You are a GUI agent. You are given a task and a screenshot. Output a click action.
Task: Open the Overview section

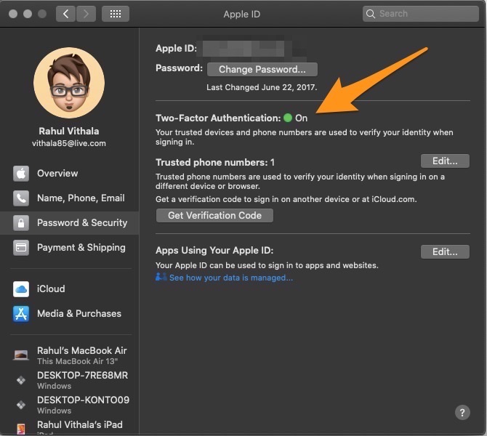(x=69, y=173)
